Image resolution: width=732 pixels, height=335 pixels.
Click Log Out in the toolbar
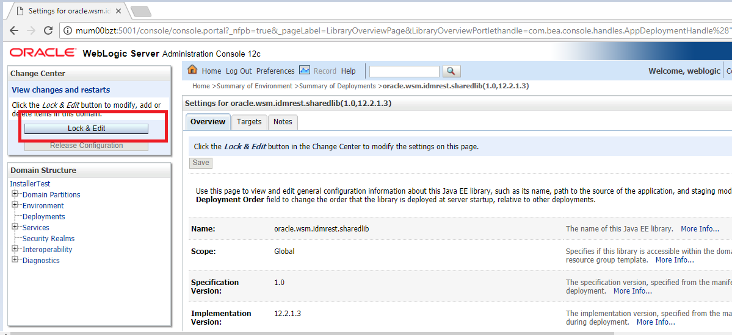[x=239, y=71]
